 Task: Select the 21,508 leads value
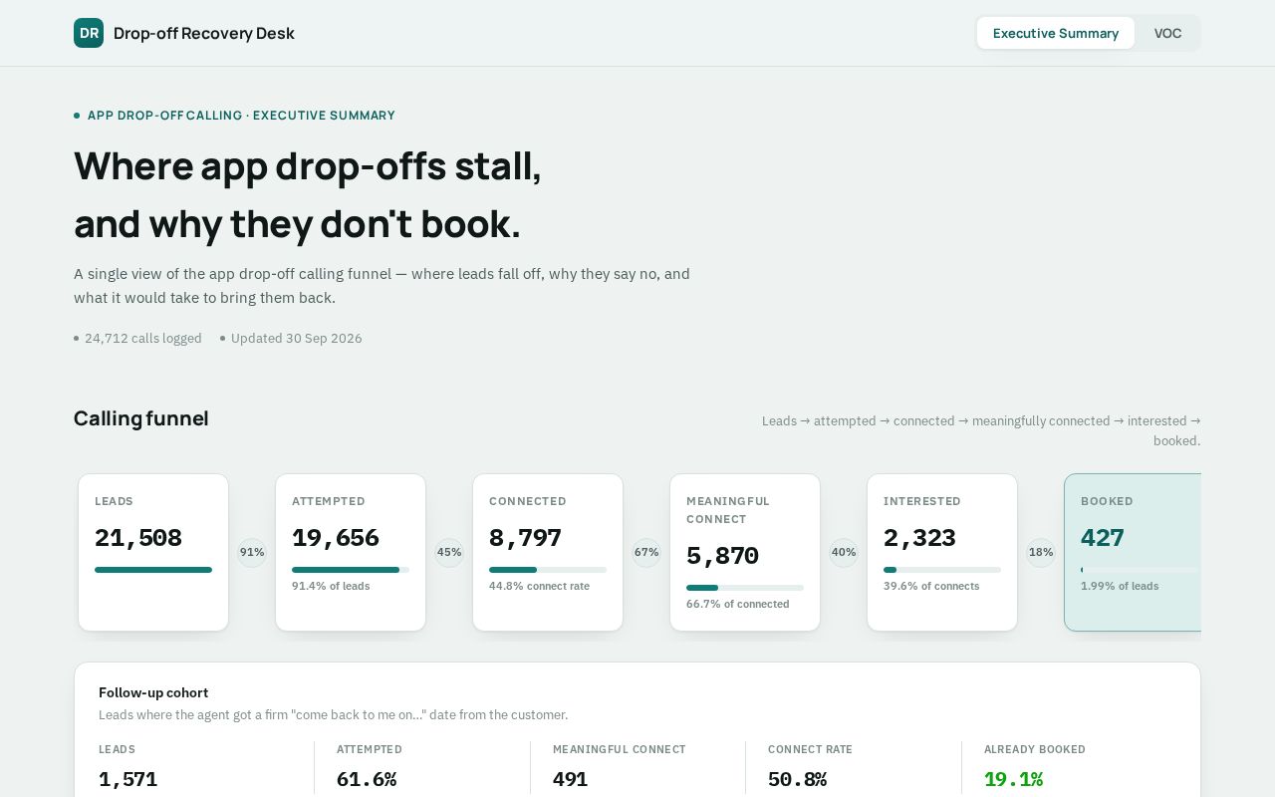pos(138,538)
